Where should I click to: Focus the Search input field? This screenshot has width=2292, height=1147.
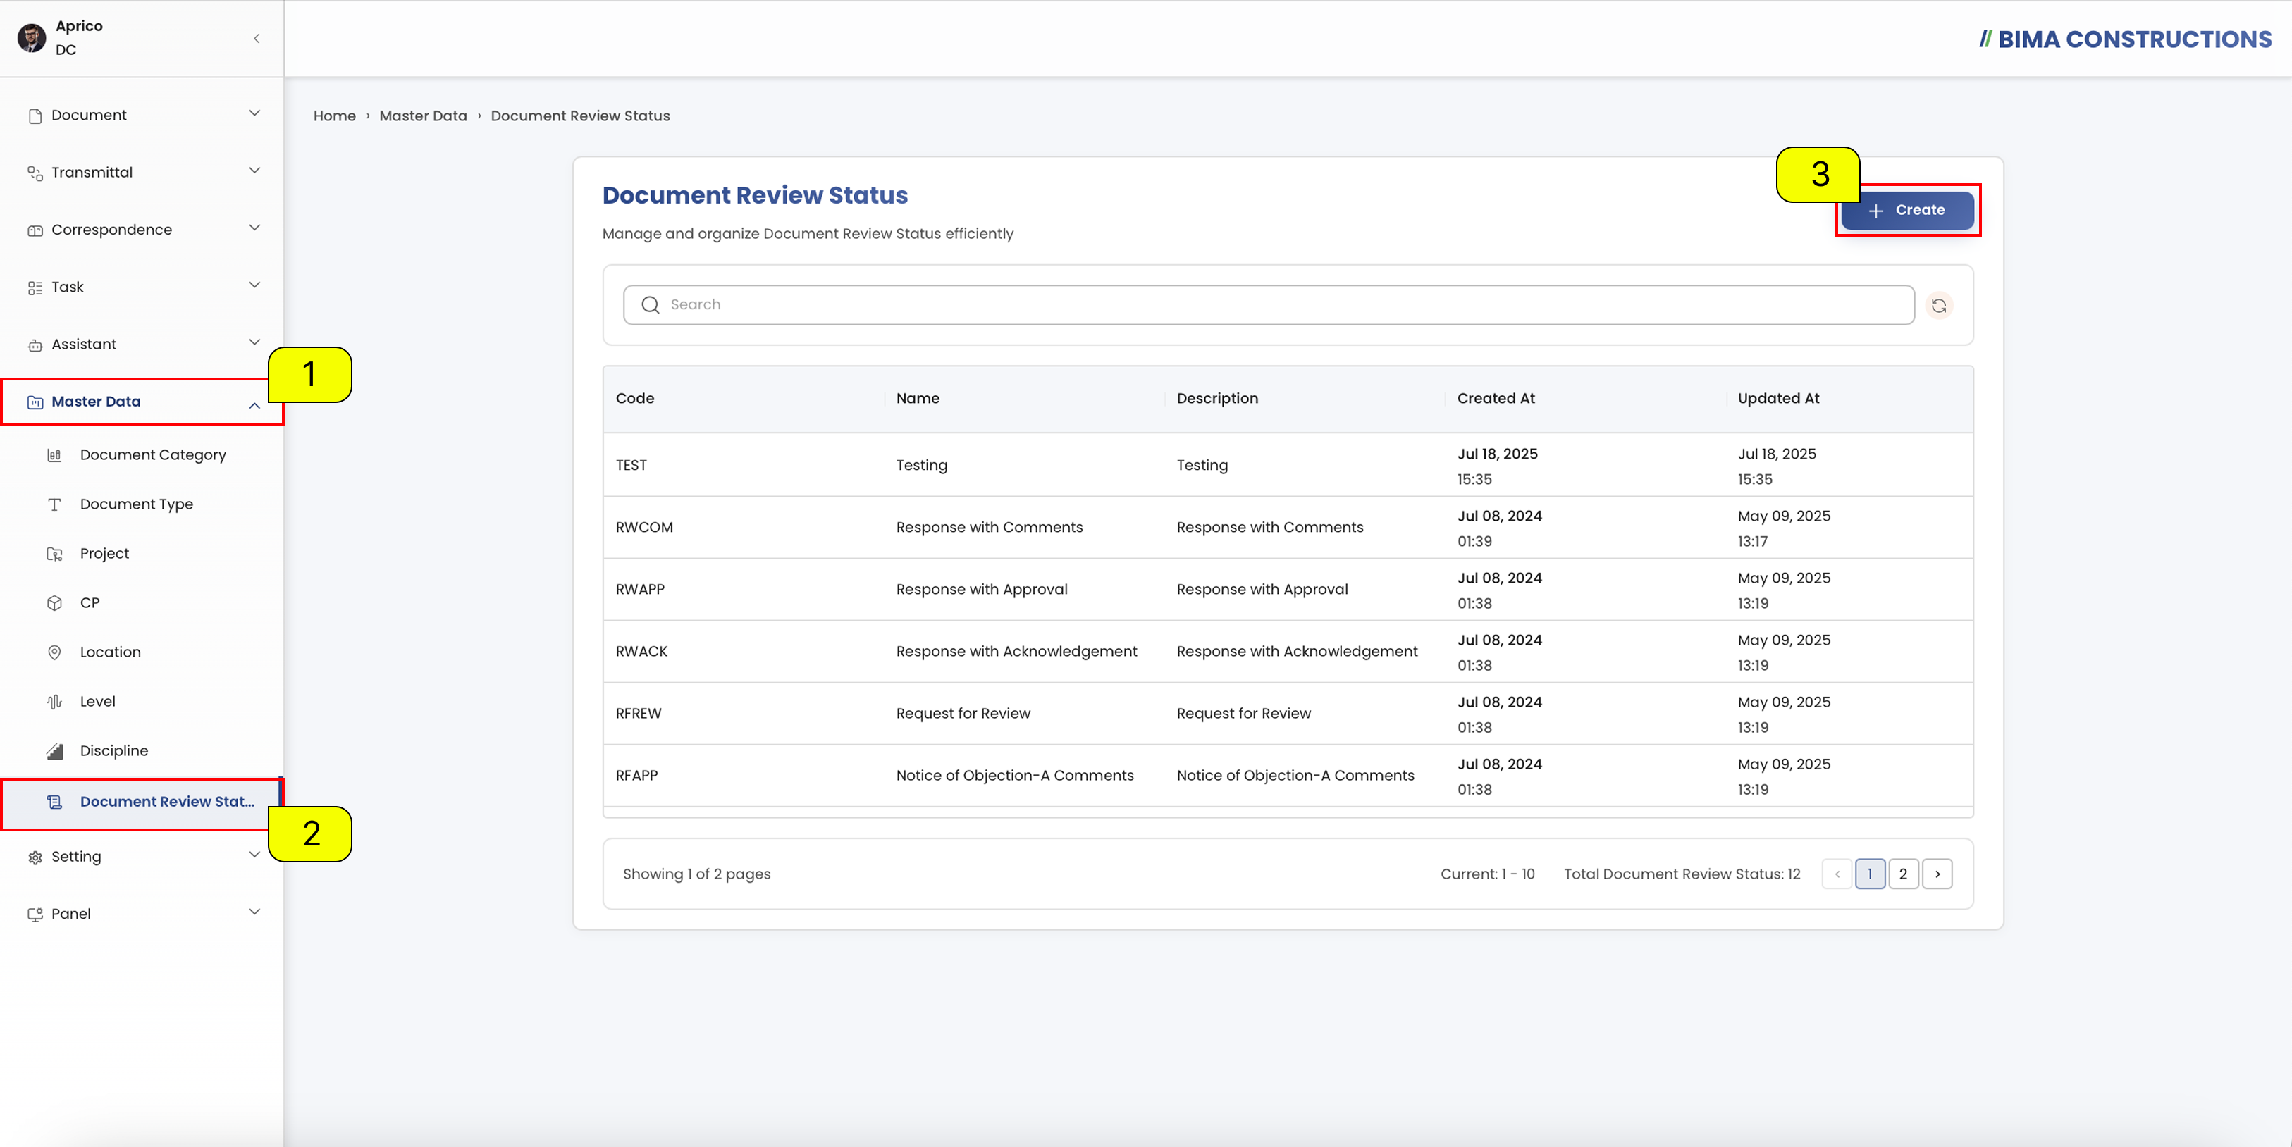coord(1269,305)
